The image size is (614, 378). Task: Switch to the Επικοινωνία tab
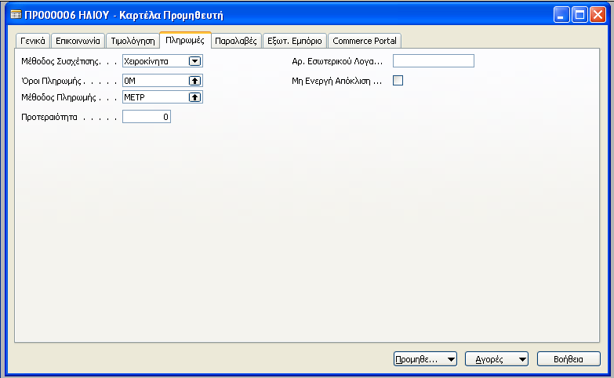78,41
